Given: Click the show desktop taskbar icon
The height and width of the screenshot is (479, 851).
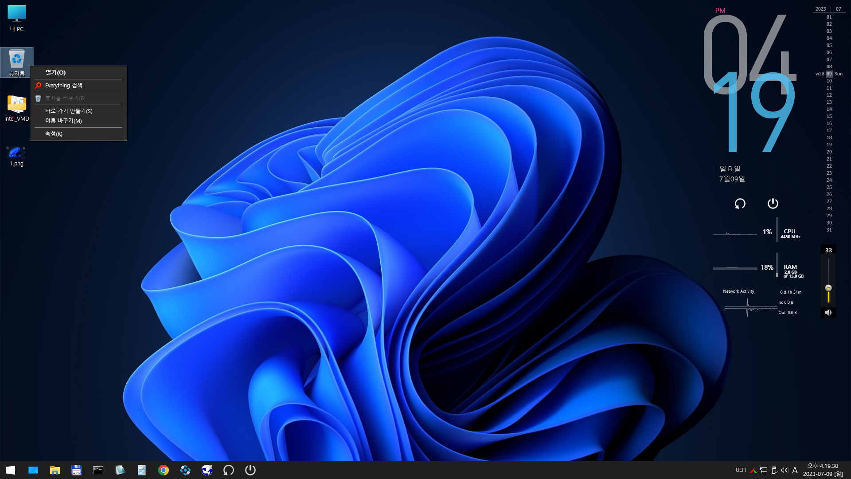Looking at the screenshot, I should point(33,470).
